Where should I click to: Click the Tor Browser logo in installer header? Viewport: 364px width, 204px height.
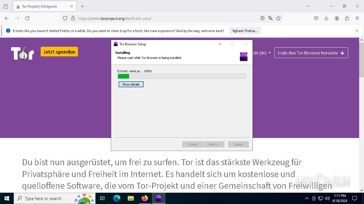pos(244,56)
